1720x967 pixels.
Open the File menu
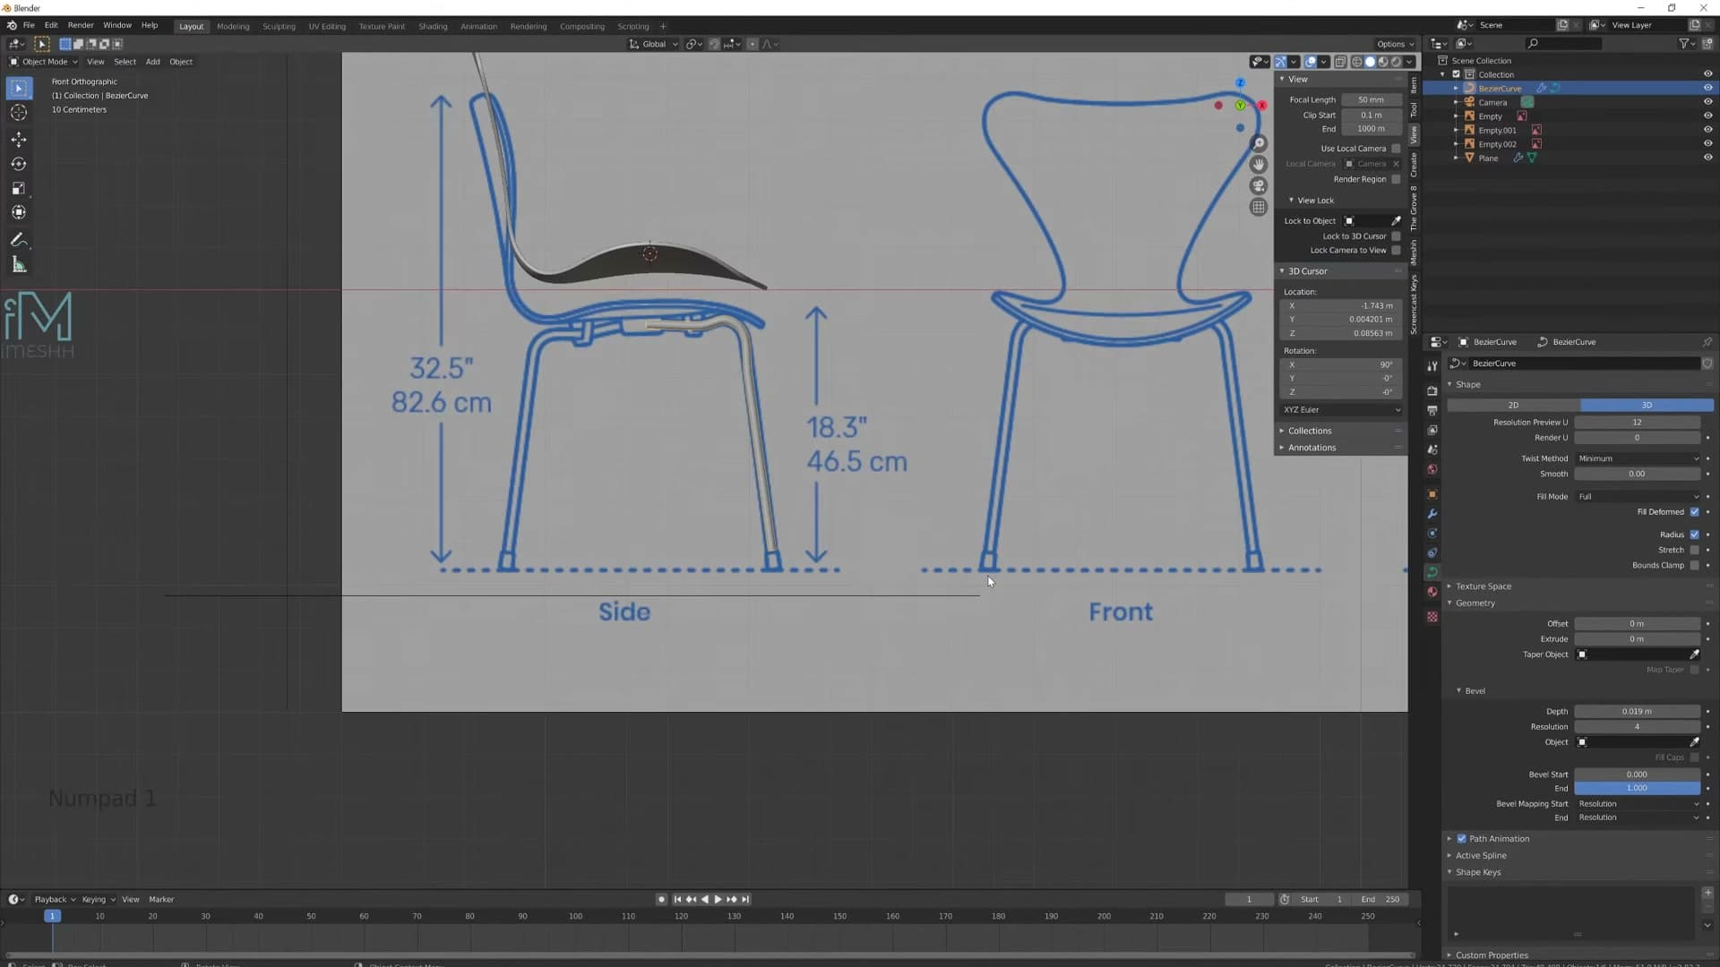(29, 25)
